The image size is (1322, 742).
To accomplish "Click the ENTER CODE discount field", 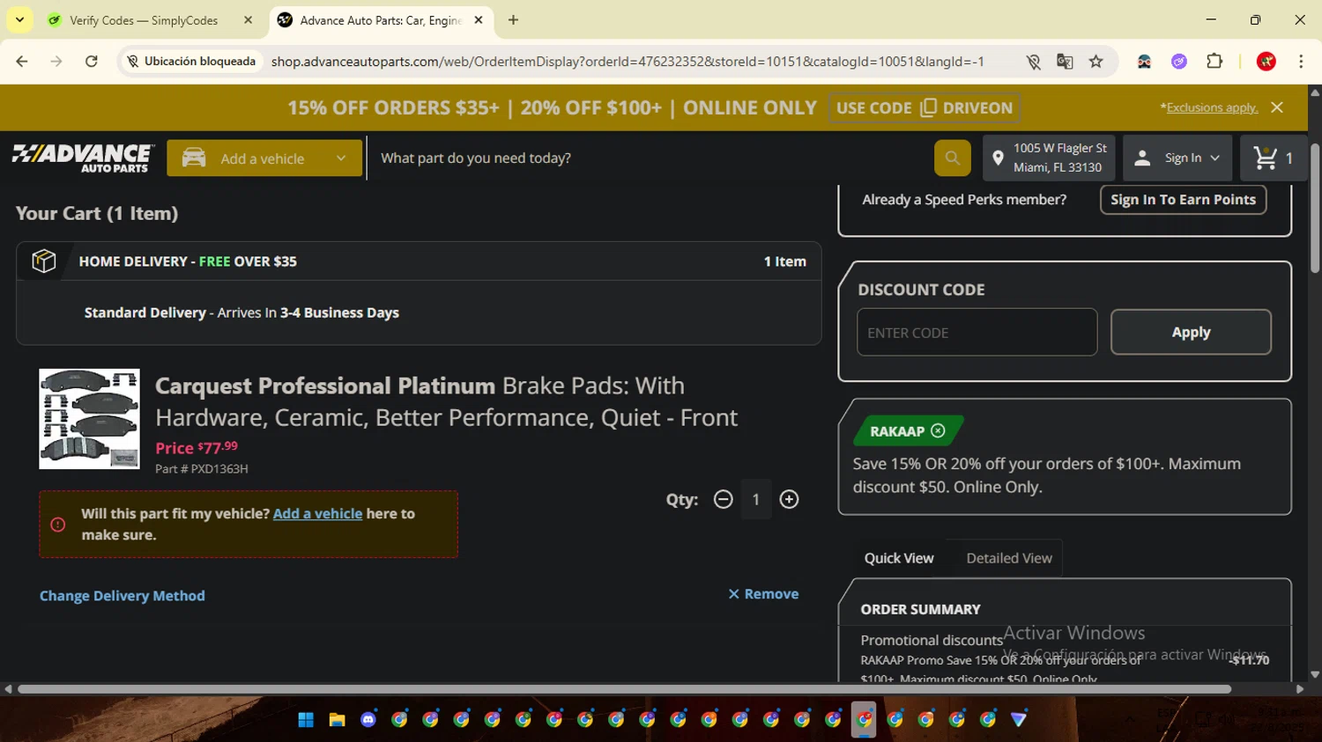I will 977,333.
